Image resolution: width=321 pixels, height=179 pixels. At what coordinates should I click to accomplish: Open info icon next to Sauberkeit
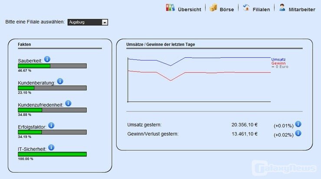click(x=47, y=59)
